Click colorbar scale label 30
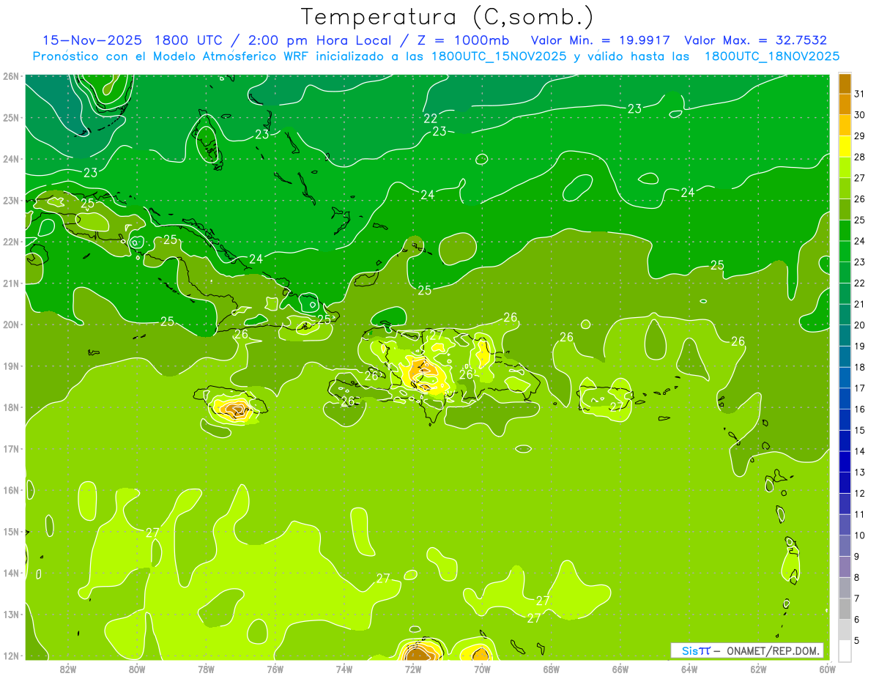The image size is (879, 679). click(x=859, y=115)
